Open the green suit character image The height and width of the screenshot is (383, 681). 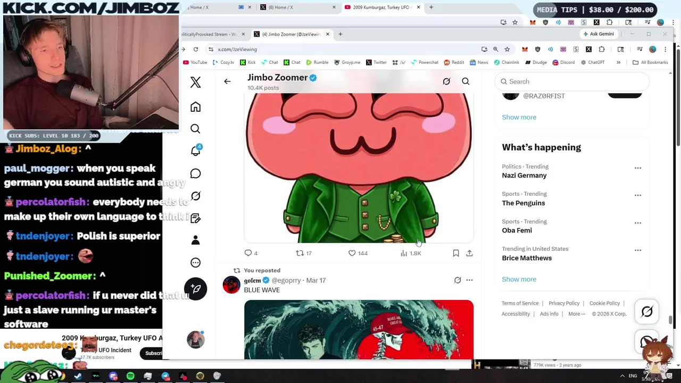click(x=359, y=168)
